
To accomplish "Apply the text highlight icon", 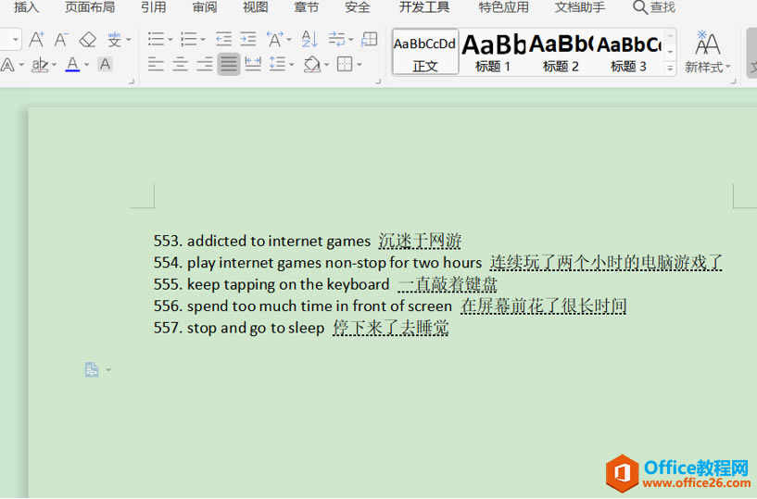I will (x=40, y=64).
